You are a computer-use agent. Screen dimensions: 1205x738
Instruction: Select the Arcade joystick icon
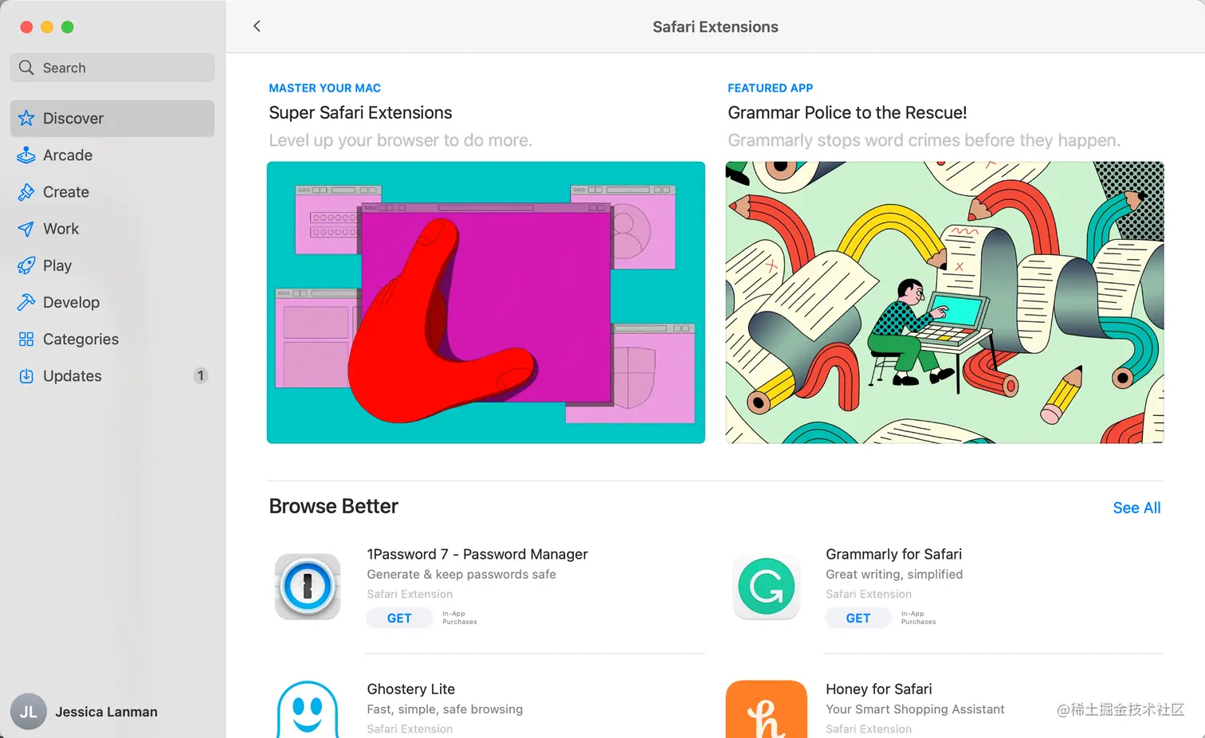click(26, 155)
